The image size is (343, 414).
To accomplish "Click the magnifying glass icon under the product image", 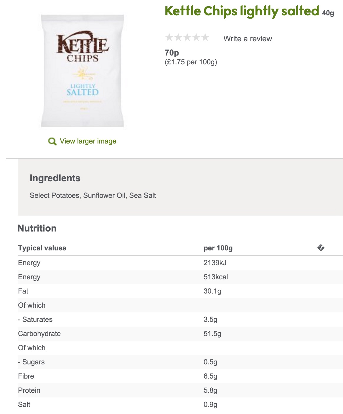I will (52, 141).
